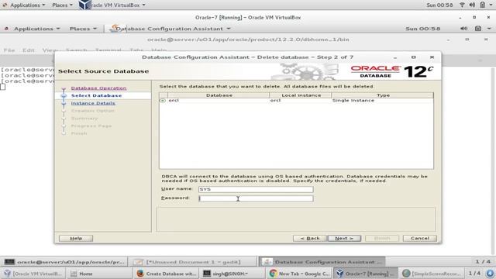Open the terminal File menu
The height and width of the screenshot is (279, 496).
9,50
